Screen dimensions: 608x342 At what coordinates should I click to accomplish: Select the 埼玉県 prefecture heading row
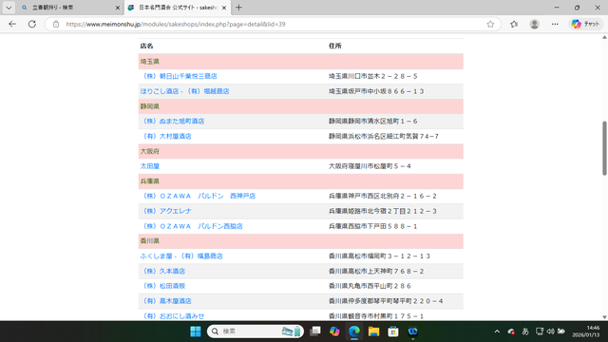301,61
